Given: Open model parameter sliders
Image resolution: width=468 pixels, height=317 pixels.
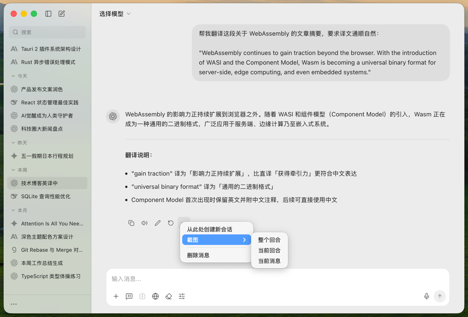Looking at the screenshot, I should tap(182, 296).
